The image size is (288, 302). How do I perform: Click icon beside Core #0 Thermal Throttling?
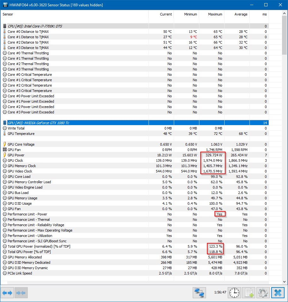point(5,53)
